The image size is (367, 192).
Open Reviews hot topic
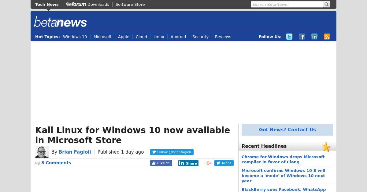click(x=223, y=37)
